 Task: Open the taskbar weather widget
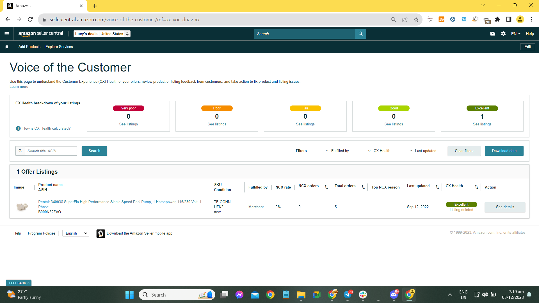point(24,295)
